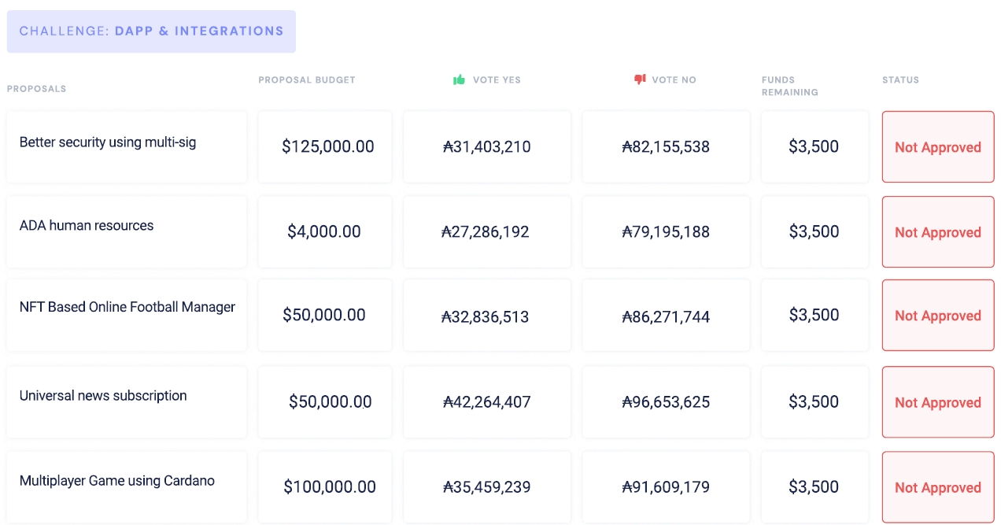Click Not Approved status for Multiplayer Game

pos(937,487)
